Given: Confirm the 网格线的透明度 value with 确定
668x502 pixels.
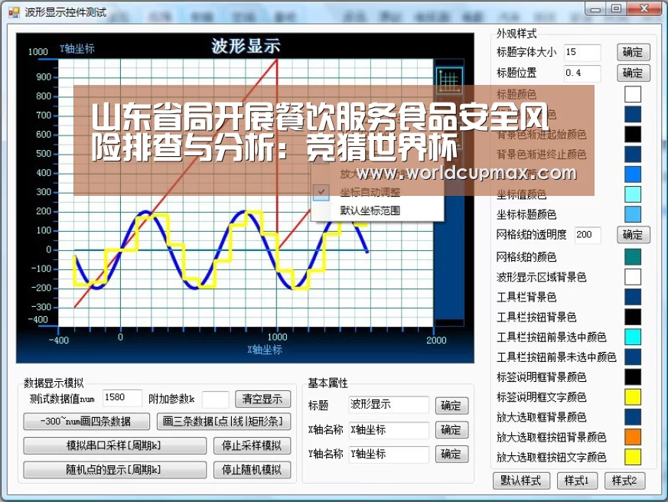Looking at the screenshot, I should (x=633, y=235).
